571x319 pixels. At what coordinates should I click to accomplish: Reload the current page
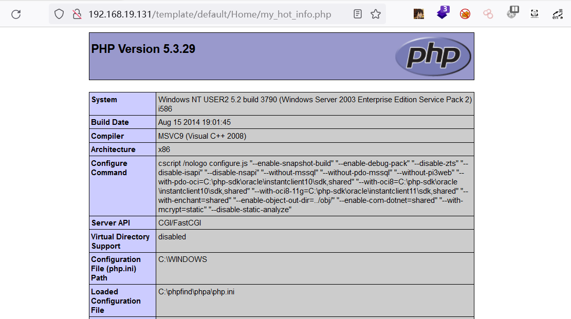16,14
